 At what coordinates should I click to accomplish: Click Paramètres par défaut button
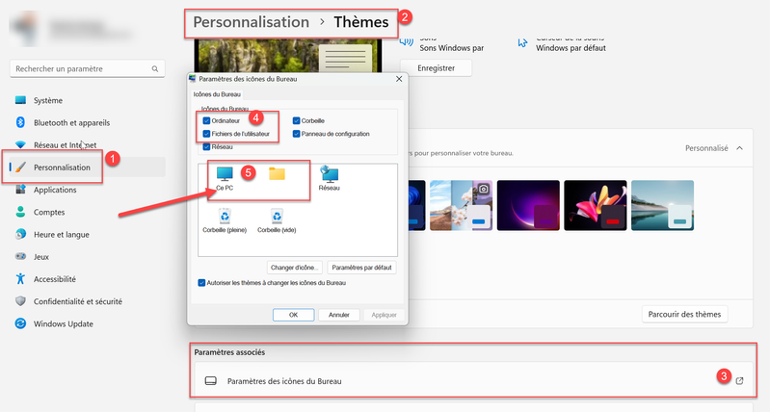click(x=362, y=268)
